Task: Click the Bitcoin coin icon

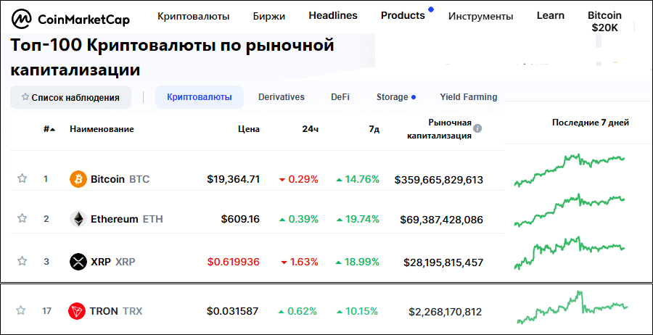Action: pyautogui.click(x=78, y=179)
